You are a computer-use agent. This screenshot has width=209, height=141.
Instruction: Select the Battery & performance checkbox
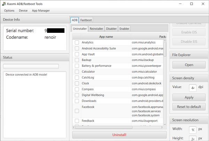[x=77, y=66]
